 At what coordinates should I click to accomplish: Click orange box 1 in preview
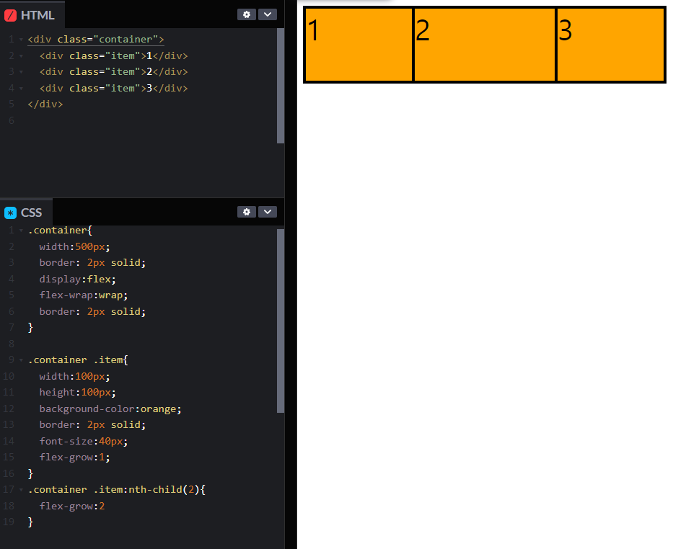359,45
